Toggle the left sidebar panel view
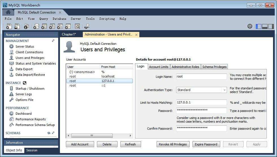 (x=258, y=26)
